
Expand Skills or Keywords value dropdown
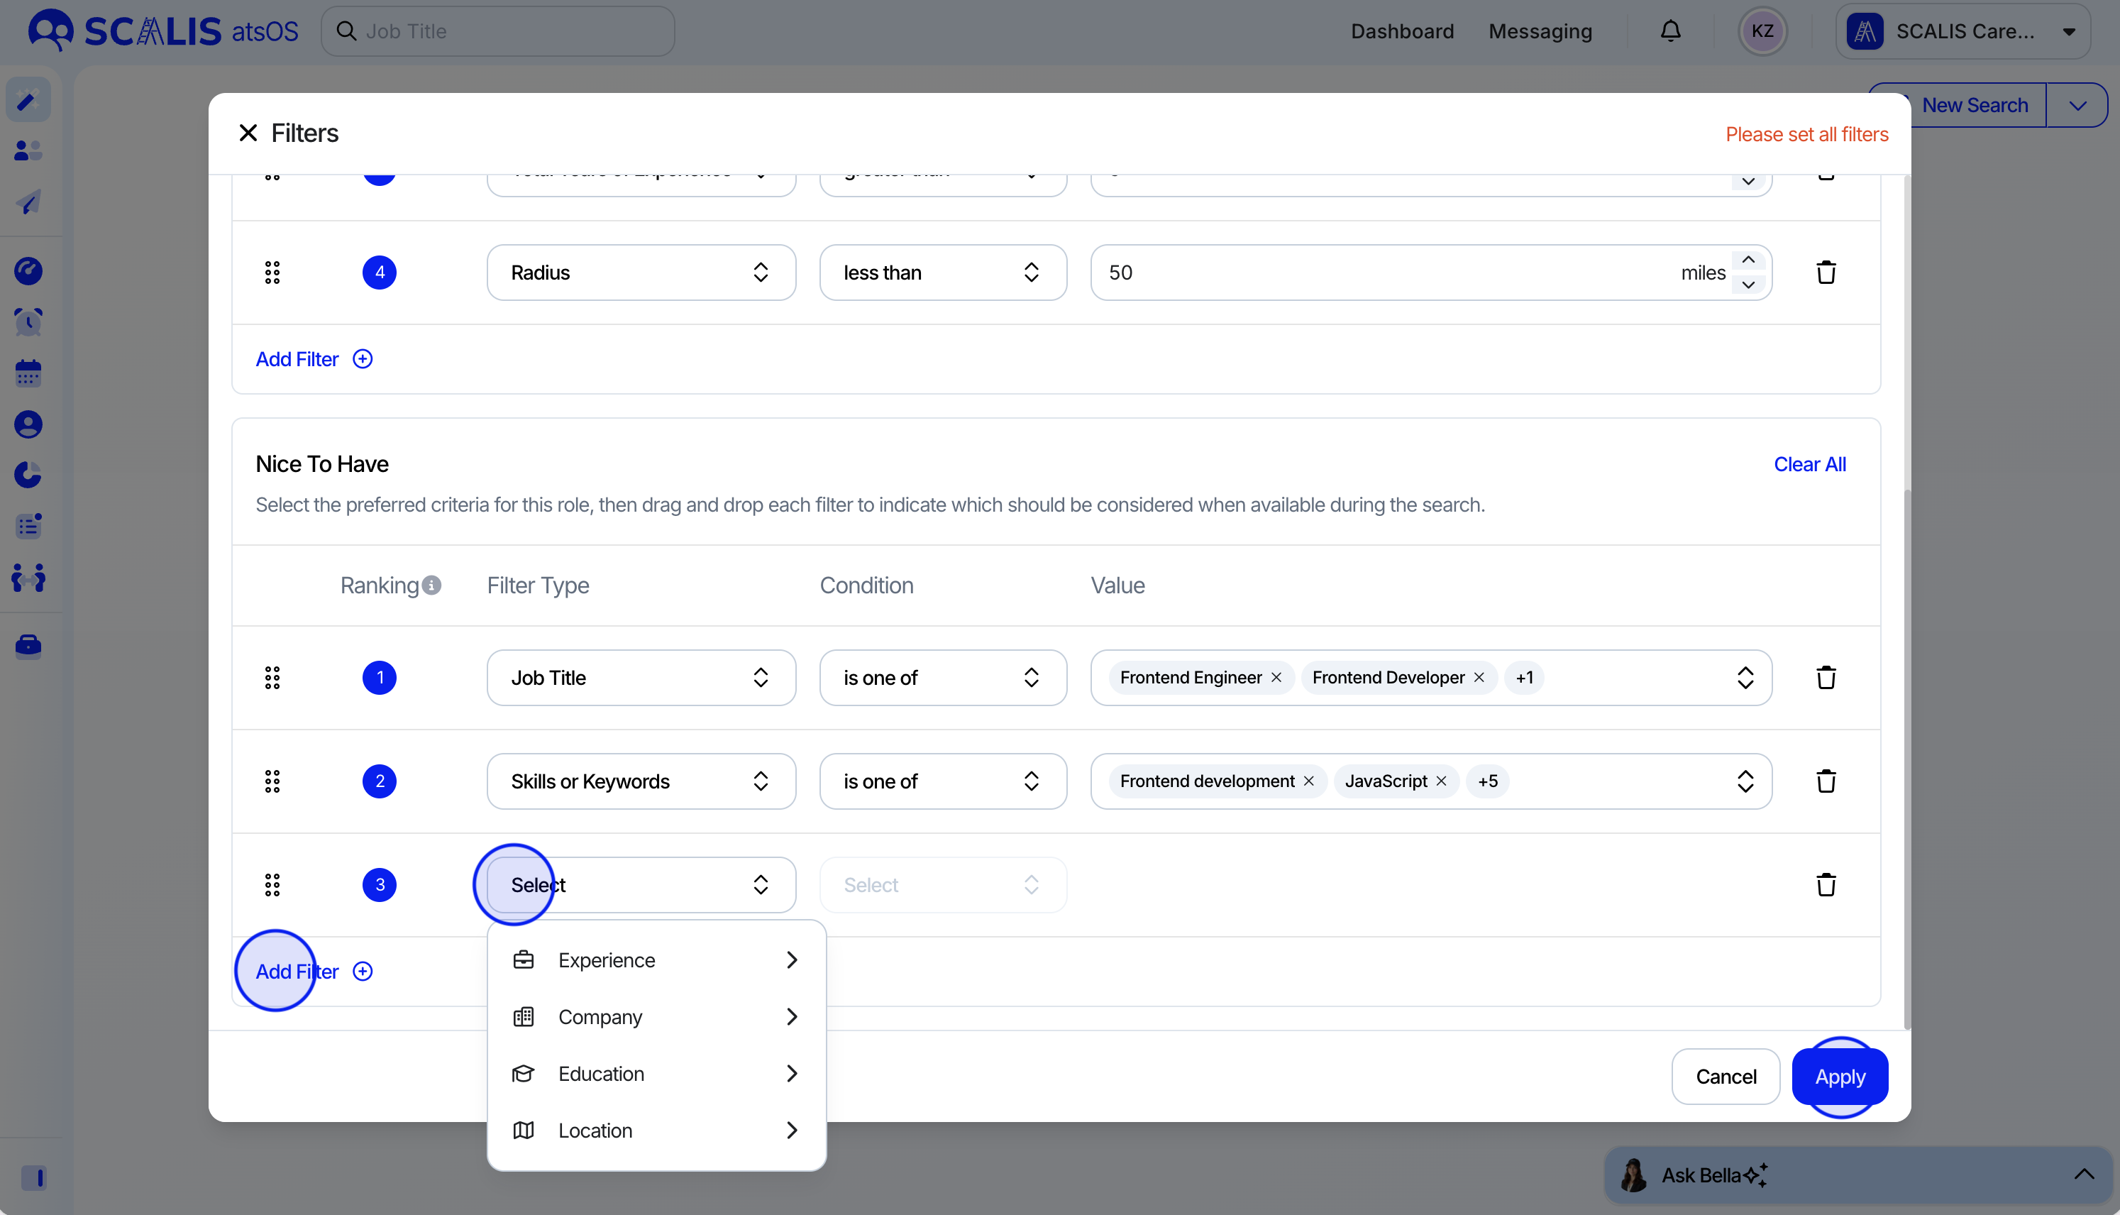1745,781
